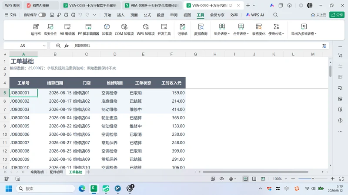Open help icon in right sidebar
Screen dimensions: 348x195
pyautogui.click(x=340, y=120)
